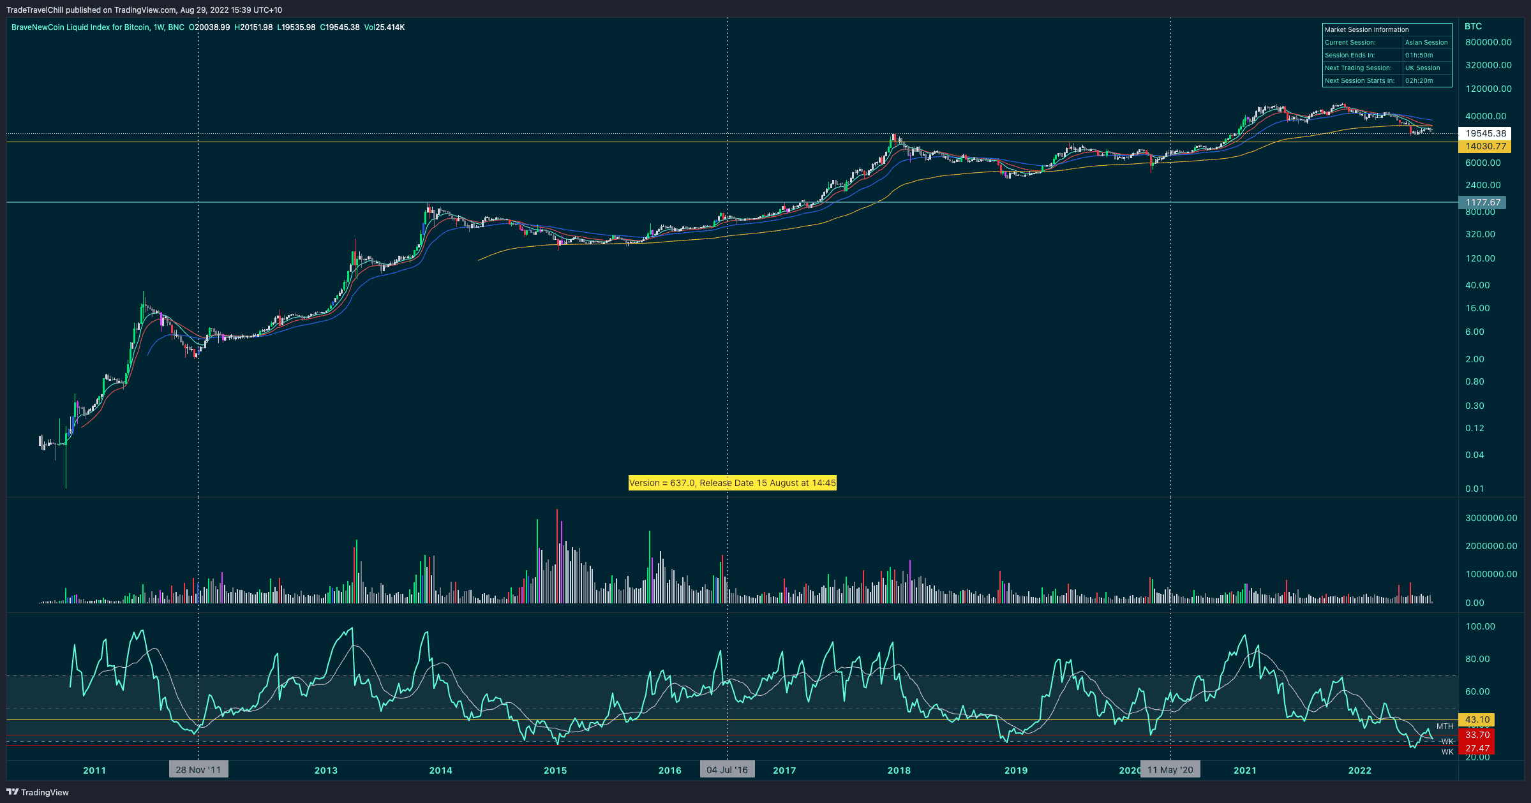The height and width of the screenshot is (803, 1531).
Task: Click the Current Session row label
Action: pos(1350,43)
